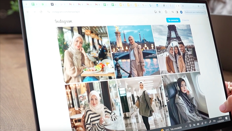Image resolution: width=232 pixels, height=131 pixels.
Task: Click the blue "Se connecter" button
Action: [x=173, y=20]
